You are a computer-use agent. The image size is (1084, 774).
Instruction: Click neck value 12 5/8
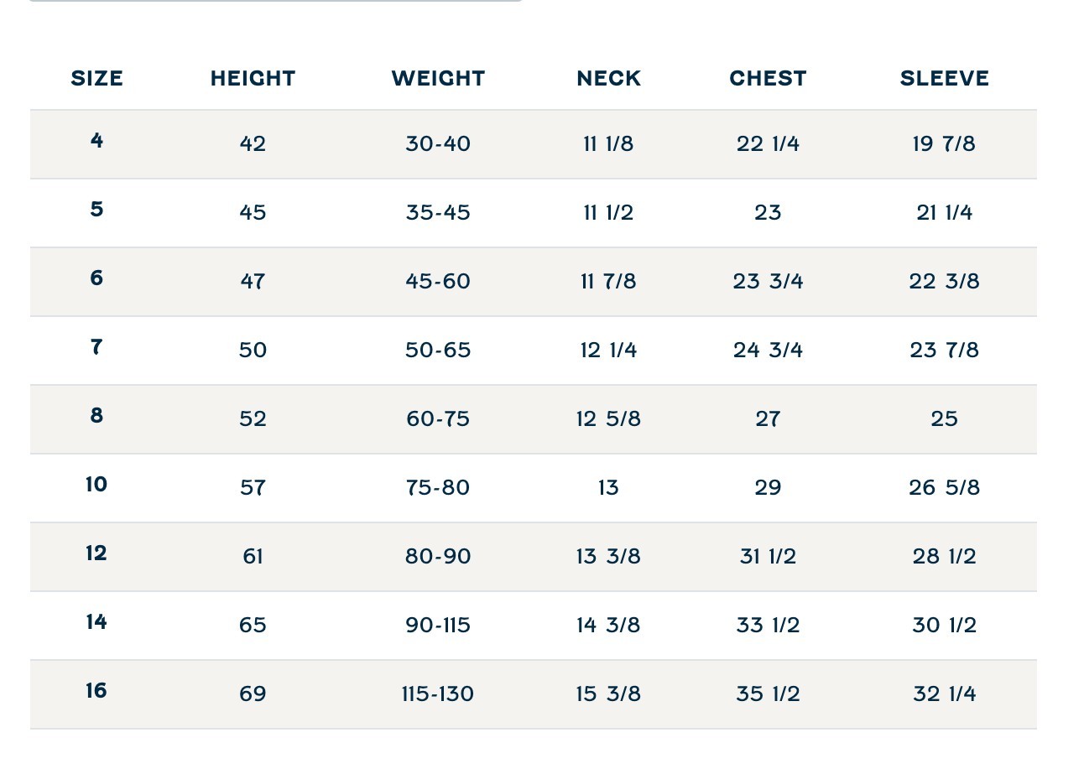(x=608, y=419)
